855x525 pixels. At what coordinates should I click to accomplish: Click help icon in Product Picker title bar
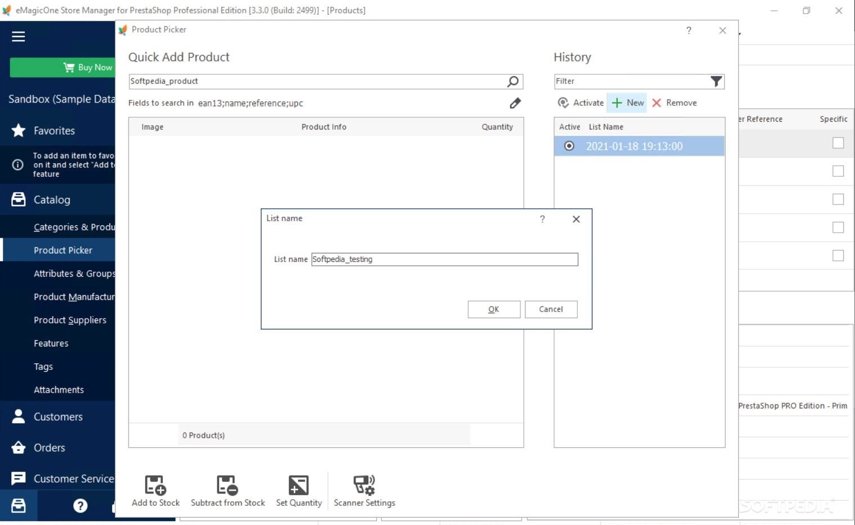(689, 30)
